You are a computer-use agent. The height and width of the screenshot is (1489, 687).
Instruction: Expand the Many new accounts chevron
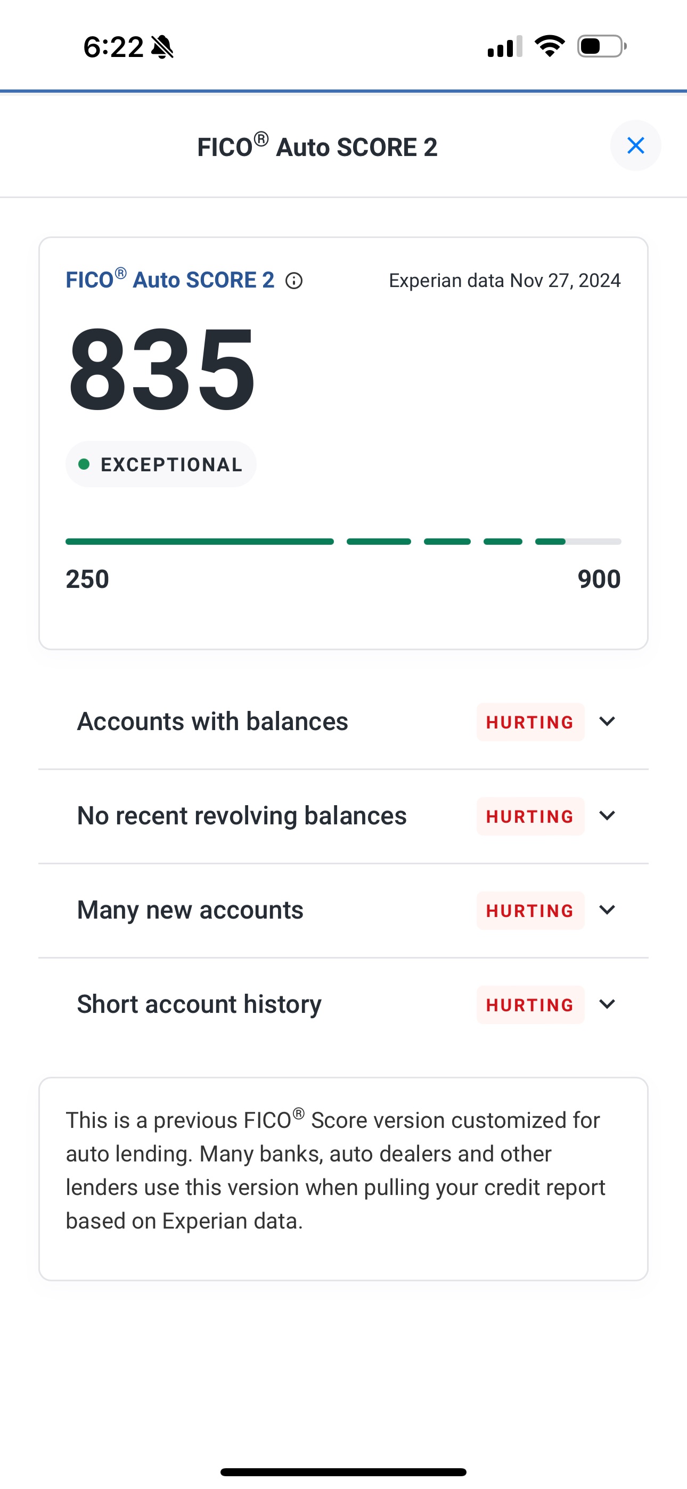(x=607, y=910)
